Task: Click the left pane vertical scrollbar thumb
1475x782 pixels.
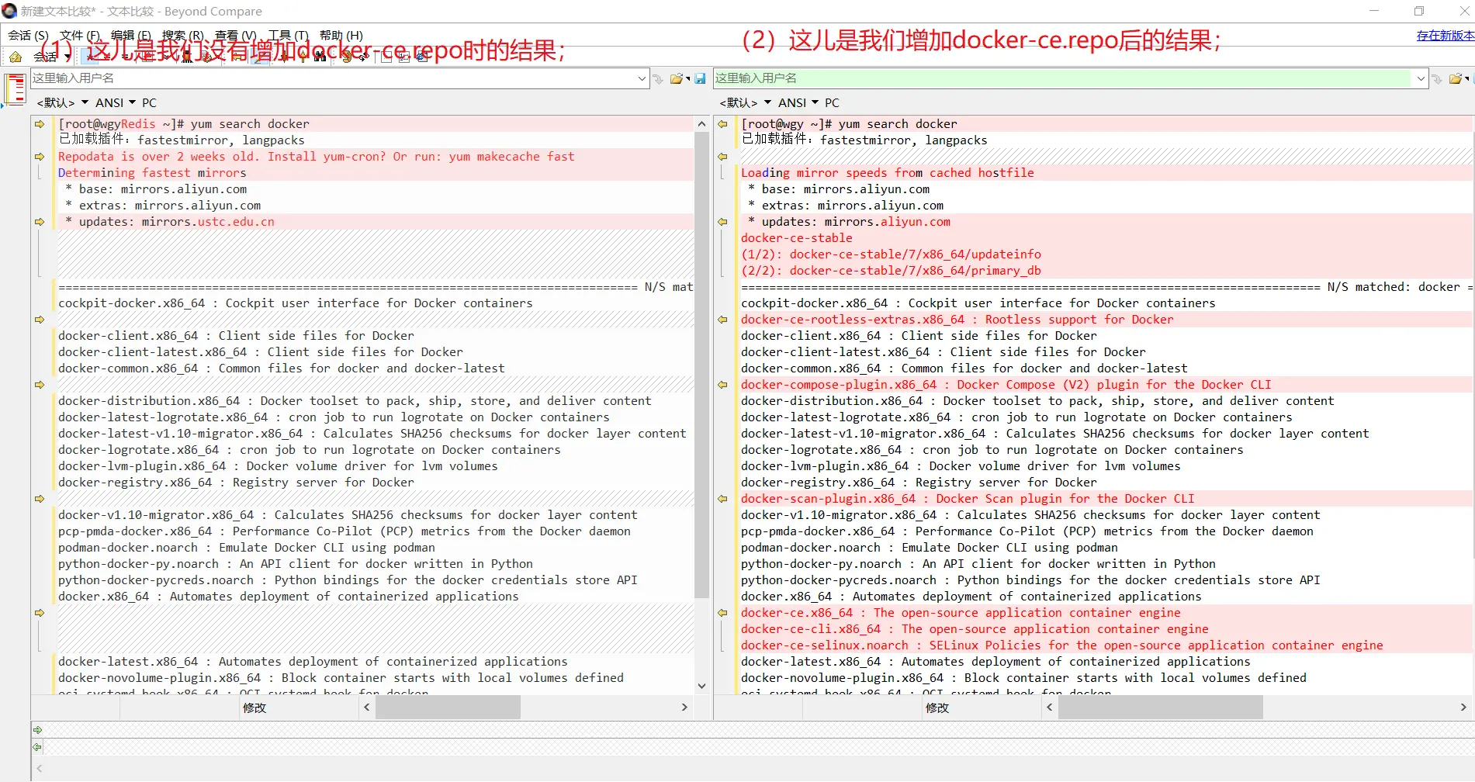Action: (x=701, y=365)
